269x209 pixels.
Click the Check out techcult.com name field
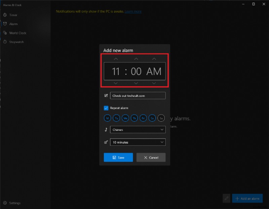click(138, 96)
